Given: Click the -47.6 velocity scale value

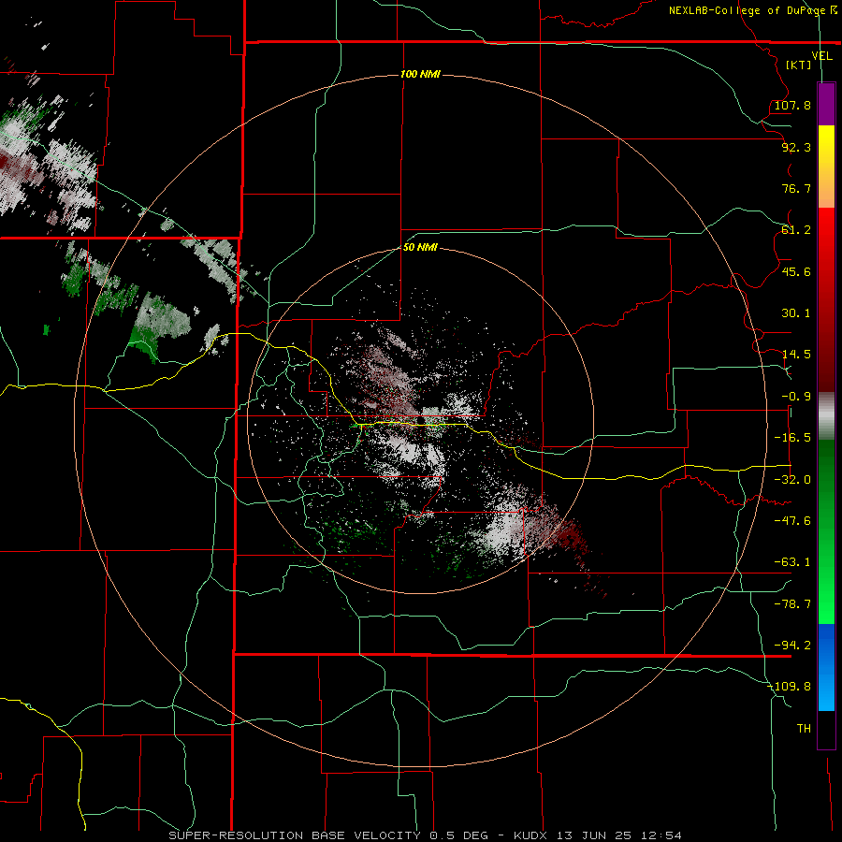Looking at the screenshot, I should pos(792,521).
